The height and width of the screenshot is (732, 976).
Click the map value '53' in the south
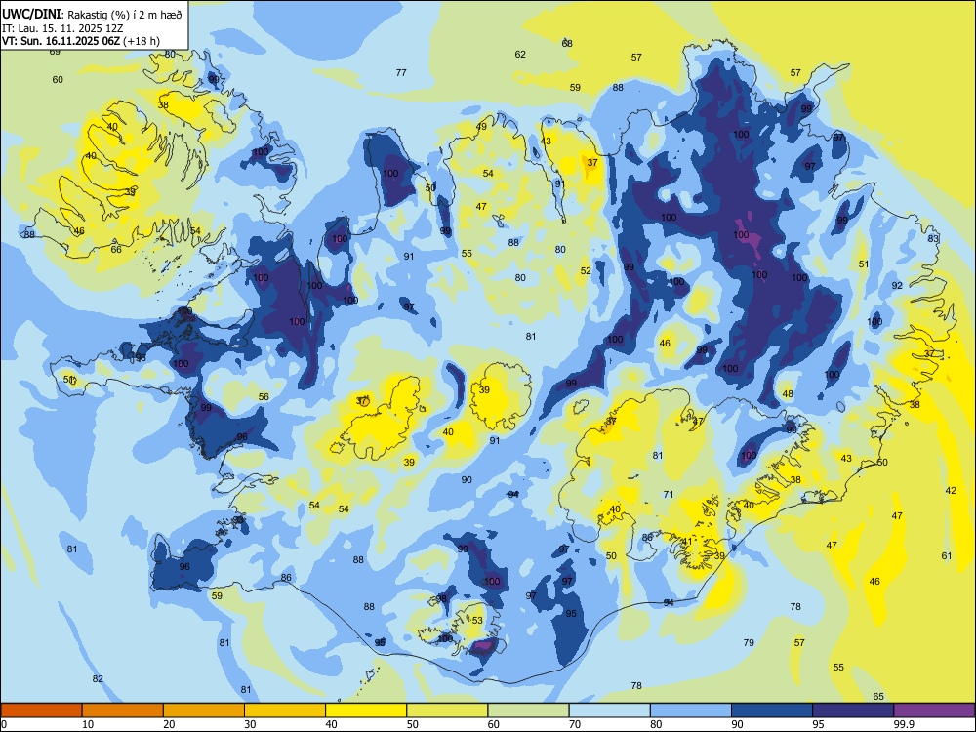[x=477, y=621]
